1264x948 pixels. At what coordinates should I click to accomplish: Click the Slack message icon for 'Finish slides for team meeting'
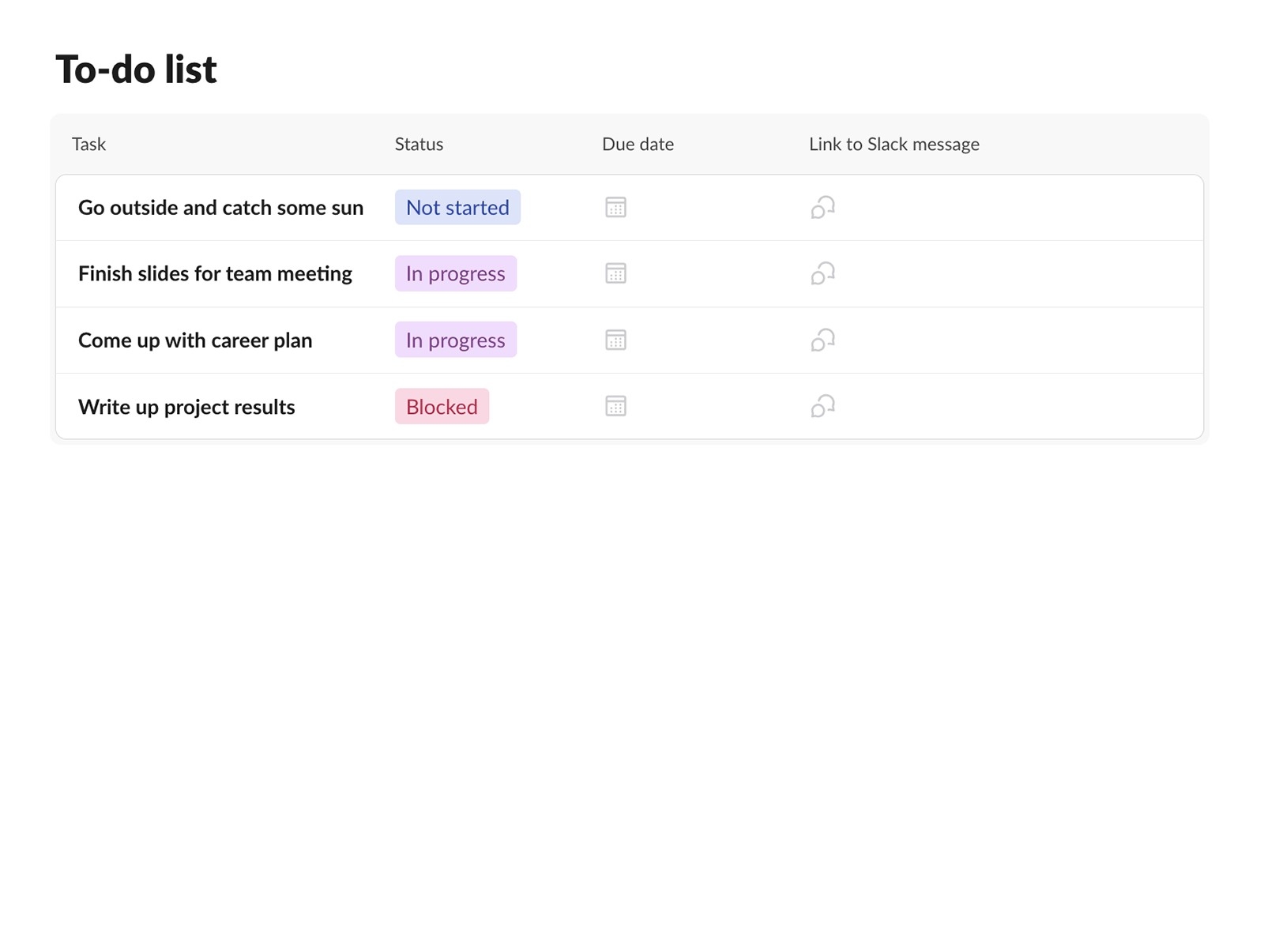tap(822, 273)
